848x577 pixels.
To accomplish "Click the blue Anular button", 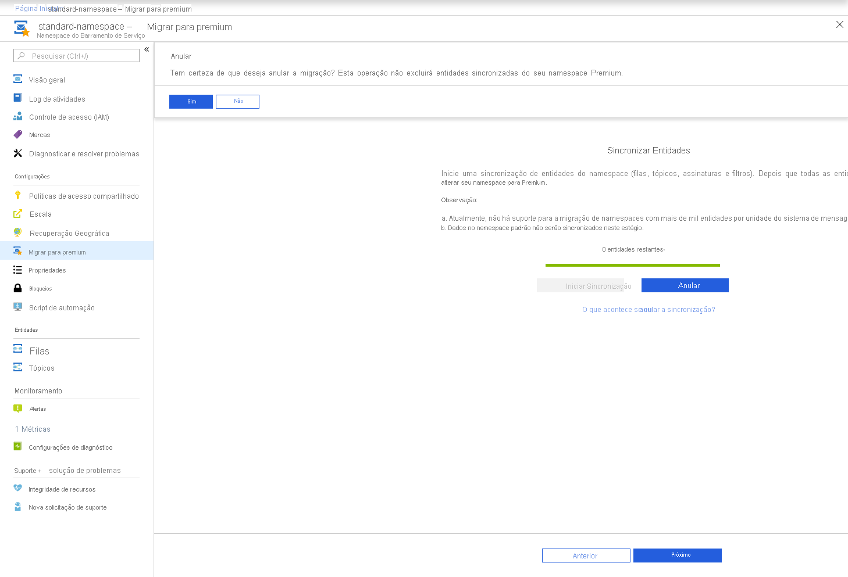I will 685,285.
